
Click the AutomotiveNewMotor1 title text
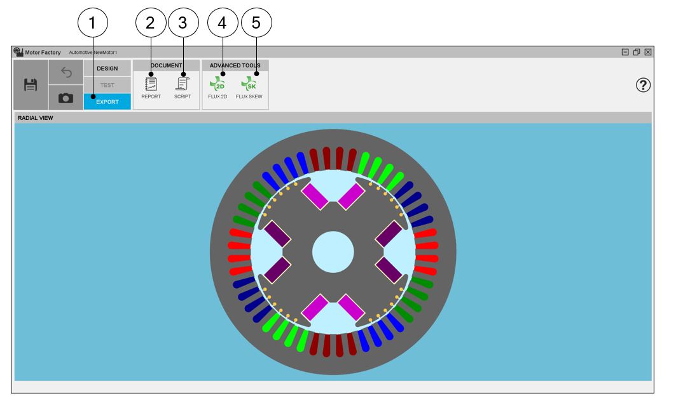point(93,52)
